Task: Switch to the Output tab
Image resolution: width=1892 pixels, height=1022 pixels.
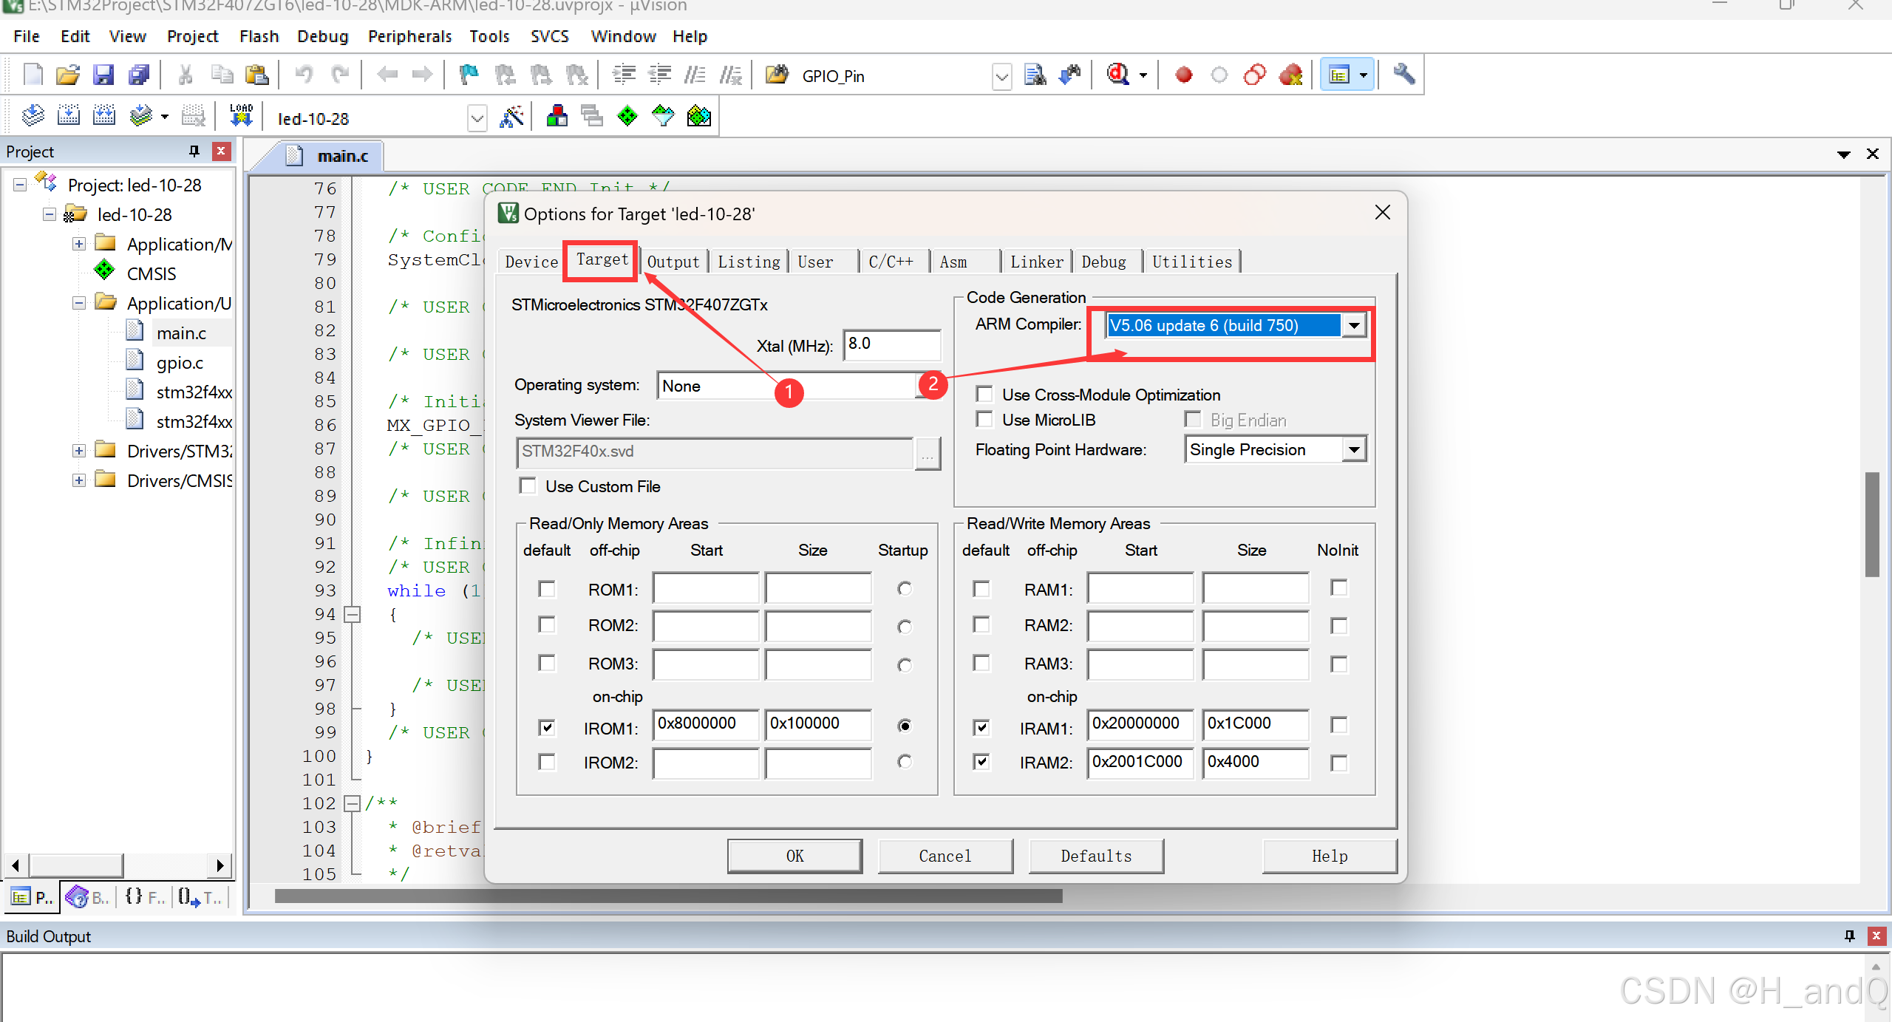Action: coord(673,262)
